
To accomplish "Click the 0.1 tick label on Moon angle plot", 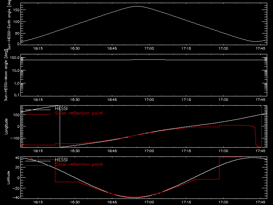I will pyautogui.click(x=17, y=95).
